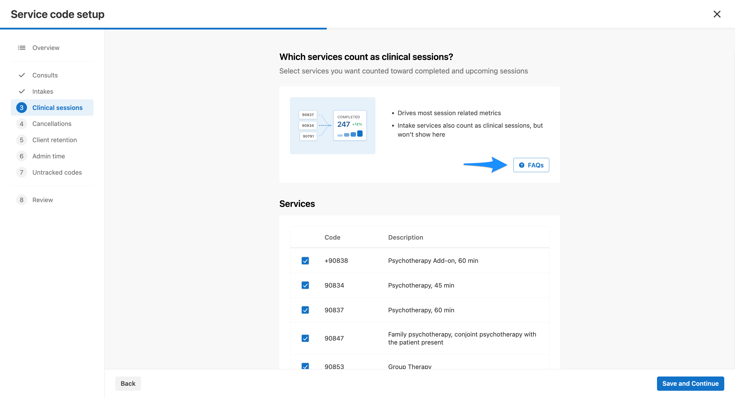This screenshot has width=735, height=398.
Task: Uncheck the +90838 Psychotherapy Add-on checkbox
Action: (305, 261)
